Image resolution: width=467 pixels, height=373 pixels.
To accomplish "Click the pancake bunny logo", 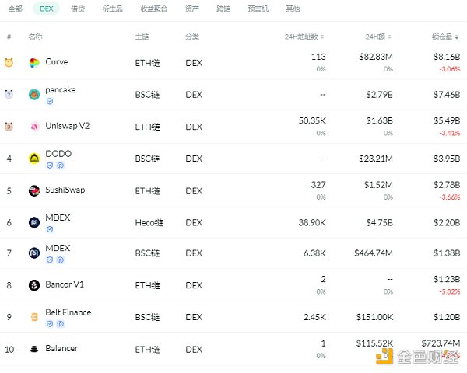I will tap(34, 95).
